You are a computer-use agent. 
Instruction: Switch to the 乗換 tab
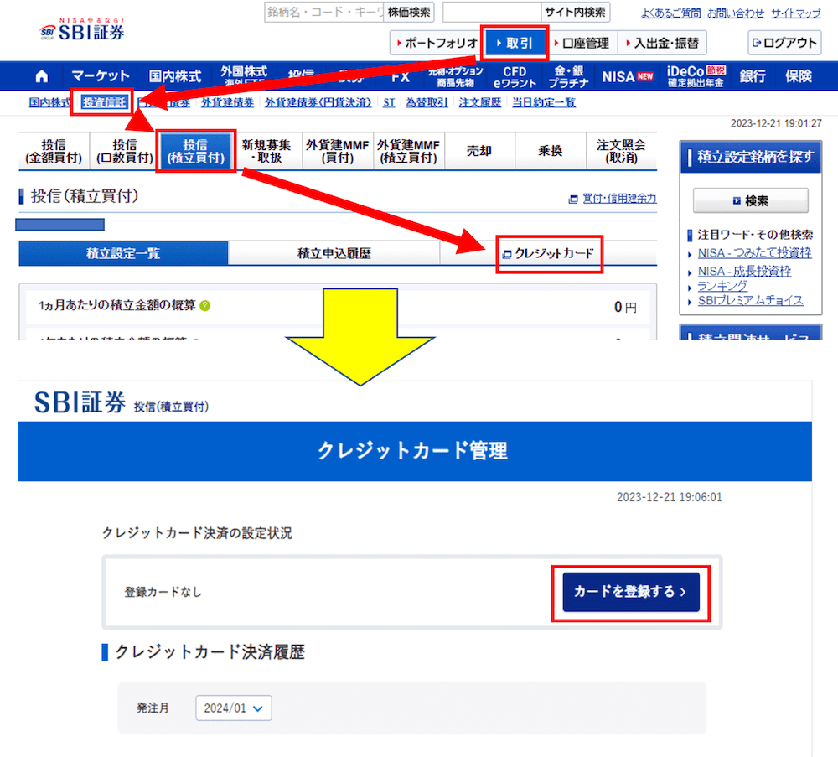[x=551, y=151]
